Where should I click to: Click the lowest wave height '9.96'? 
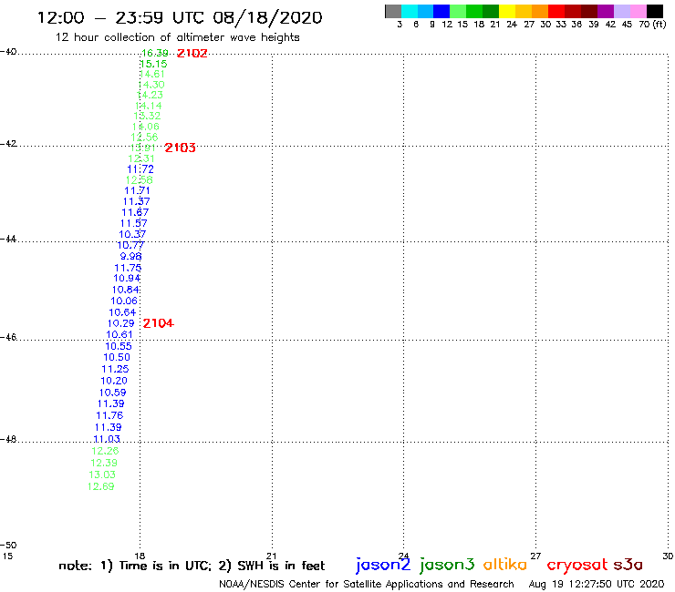(x=130, y=257)
